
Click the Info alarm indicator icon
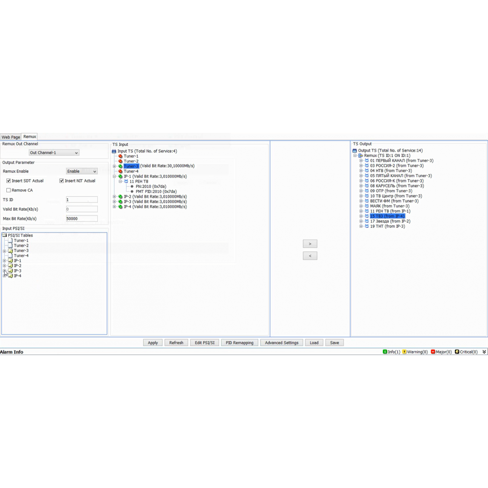tap(385, 352)
